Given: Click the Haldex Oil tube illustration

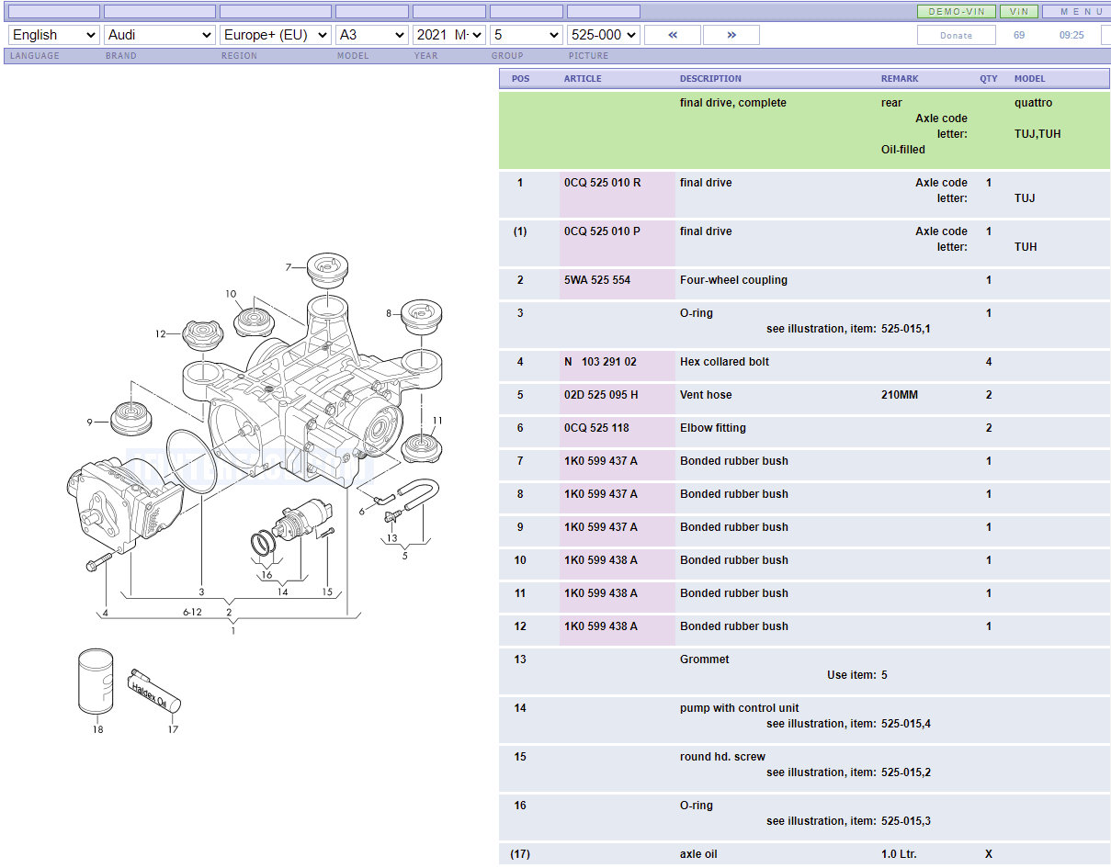Looking at the screenshot, I should coord(154,691).
